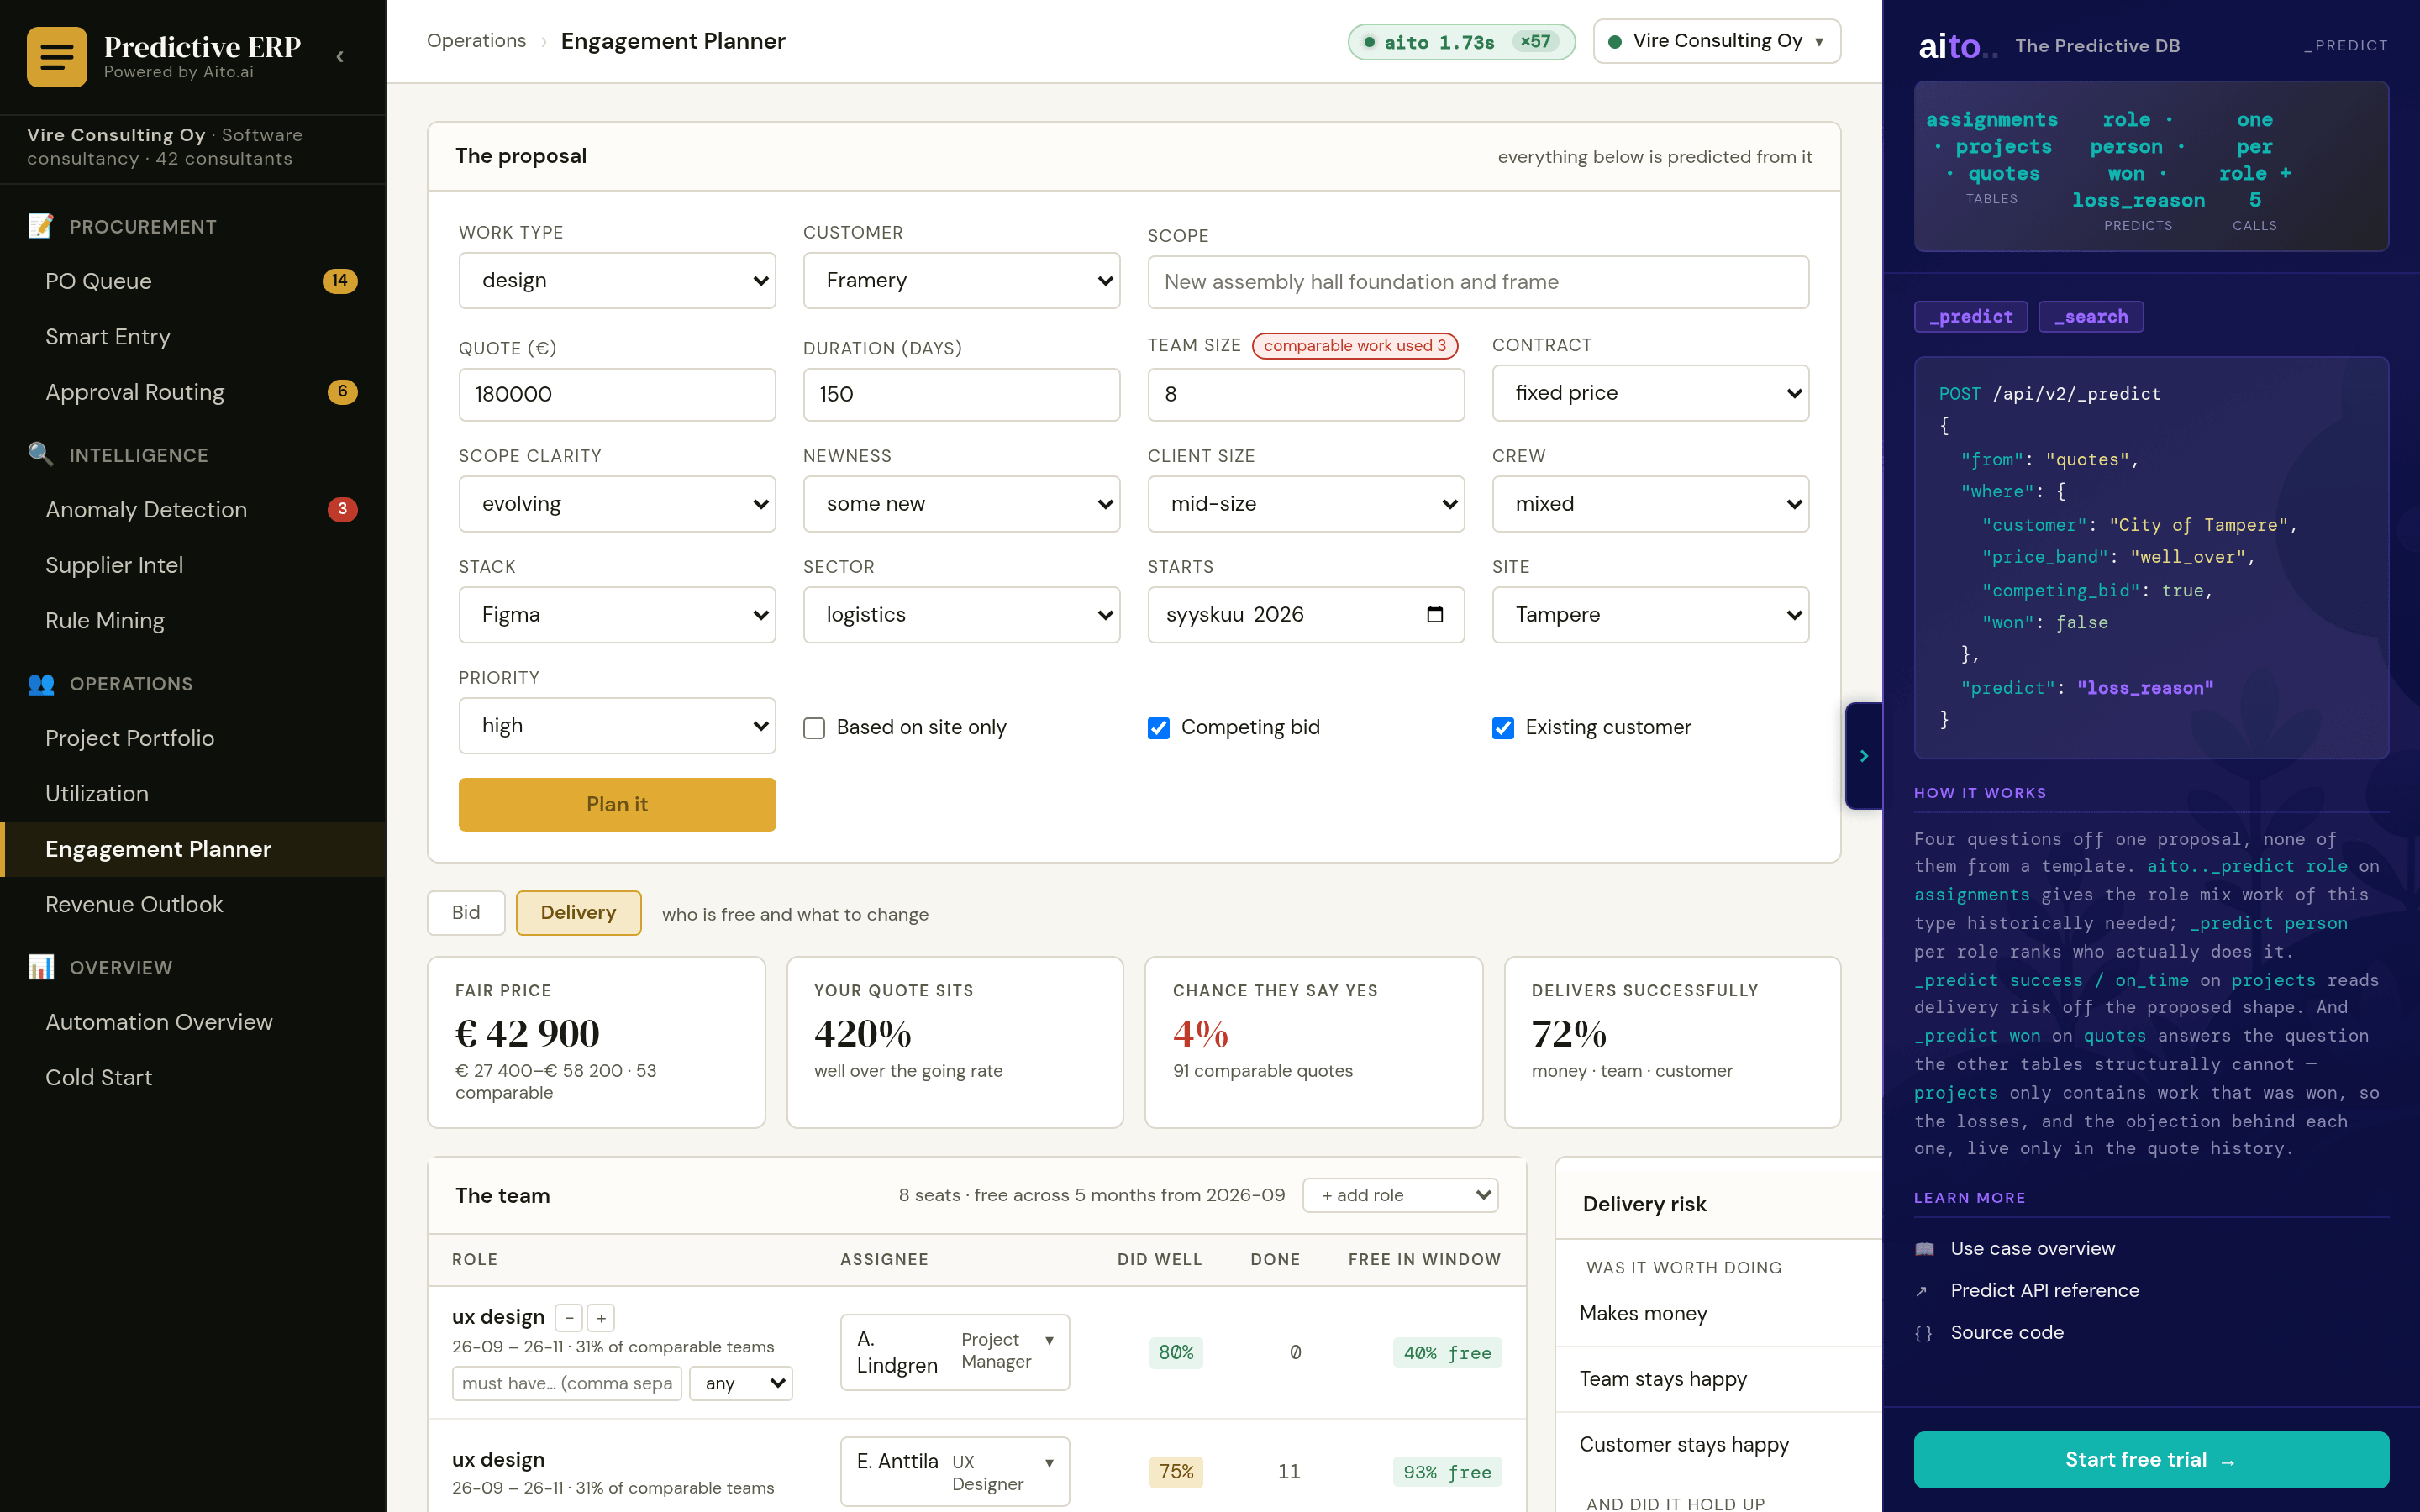The height and width of the screenshot is (1512, 2420).
Task: Open the Work Type dropdown showing design
Action: [x=617, y=280]
